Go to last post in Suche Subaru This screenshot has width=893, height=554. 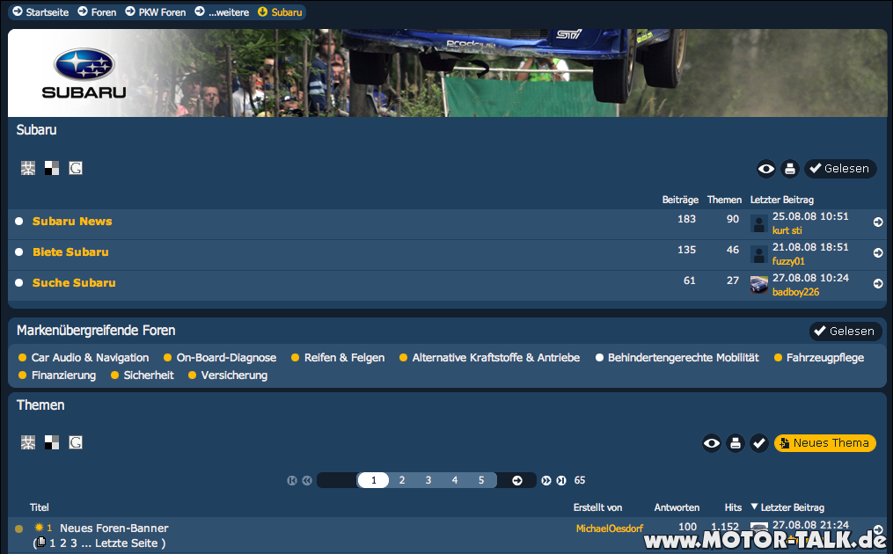[878, 283]
